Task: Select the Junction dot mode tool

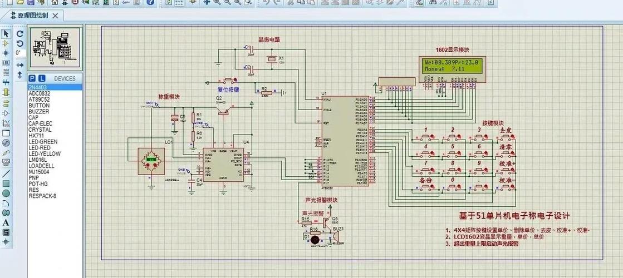Action: (6, 53)
